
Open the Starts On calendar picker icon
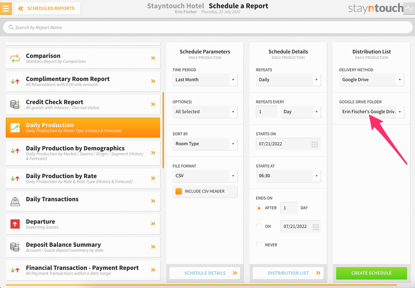(314, 144)
